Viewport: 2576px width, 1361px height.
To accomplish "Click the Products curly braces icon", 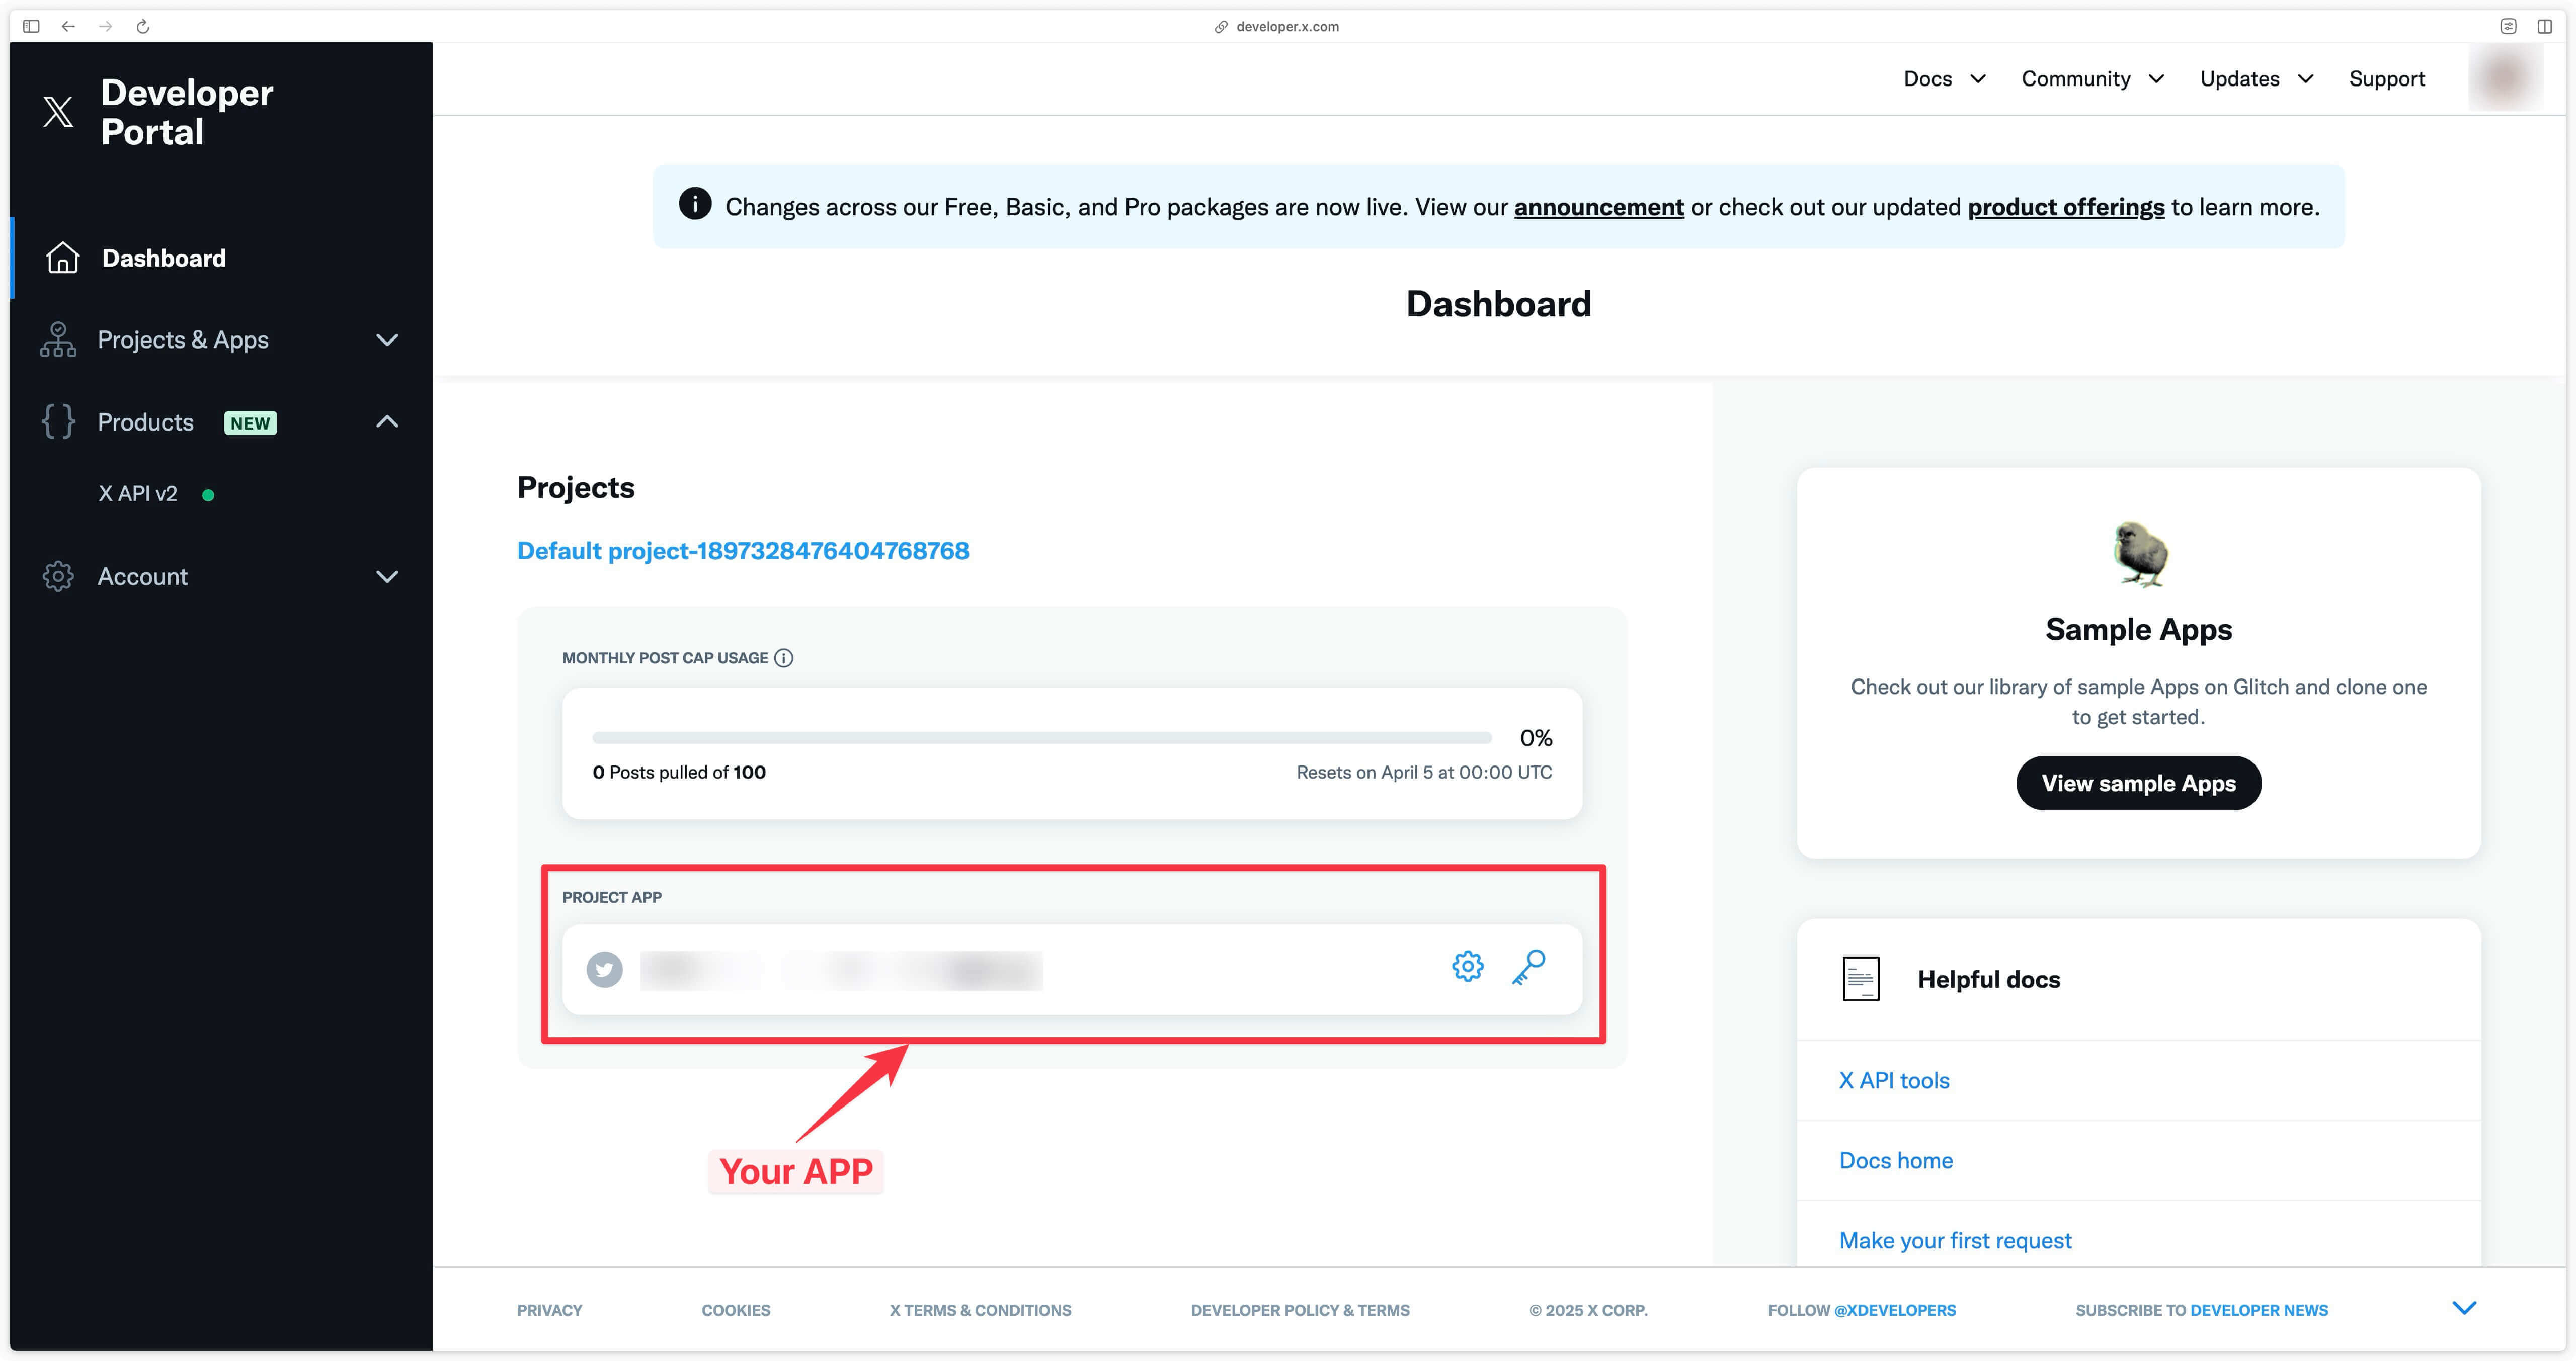I will [58, 422].
